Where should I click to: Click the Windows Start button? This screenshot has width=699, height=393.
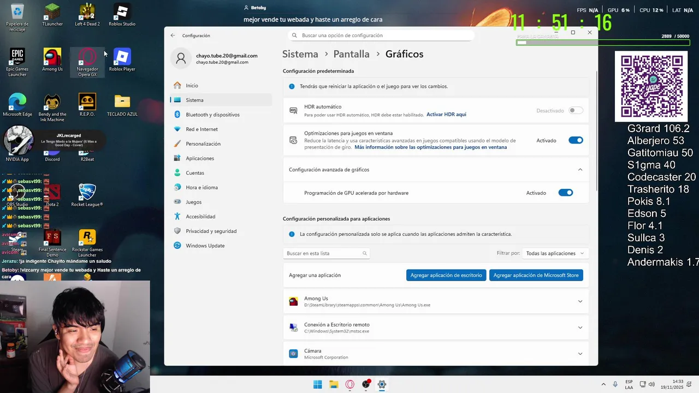[317, 384]
